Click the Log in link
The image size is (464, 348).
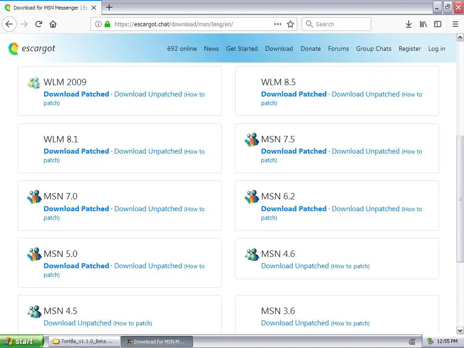click(x=436, y=48)
